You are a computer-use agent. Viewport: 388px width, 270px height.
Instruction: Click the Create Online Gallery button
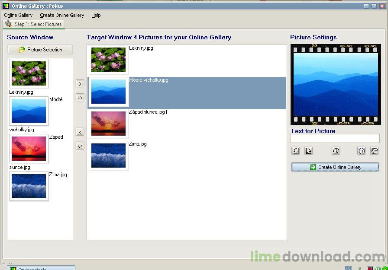tap(335, 167)
